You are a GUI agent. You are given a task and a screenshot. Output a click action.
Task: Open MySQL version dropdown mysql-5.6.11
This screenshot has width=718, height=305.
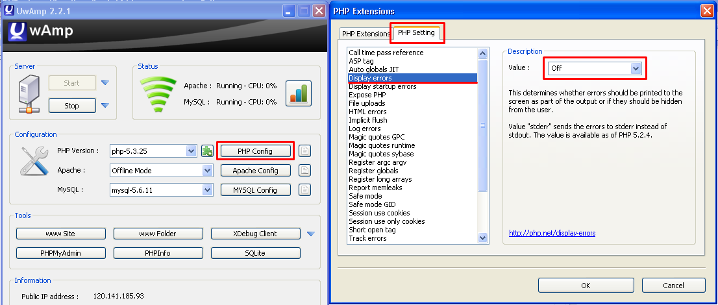coord(161,189)
